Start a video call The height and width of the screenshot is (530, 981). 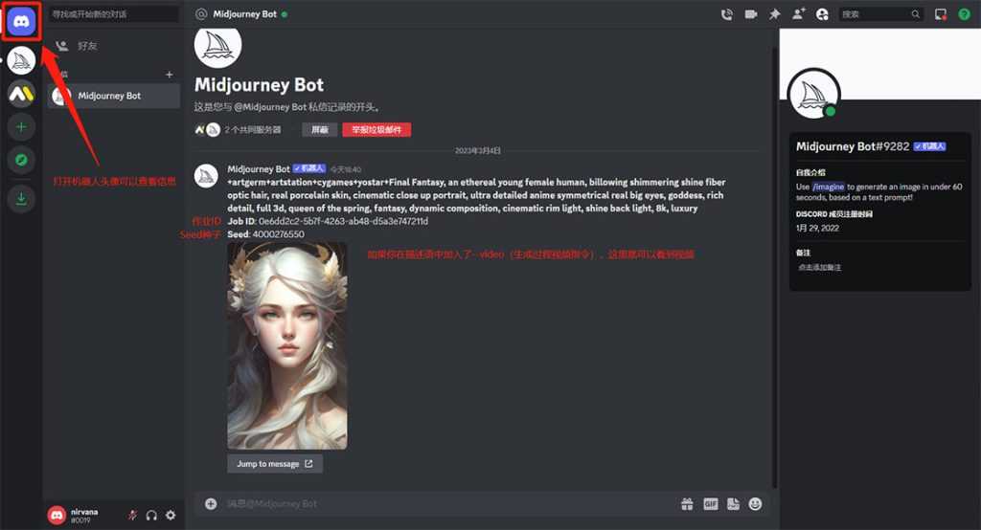751,14
